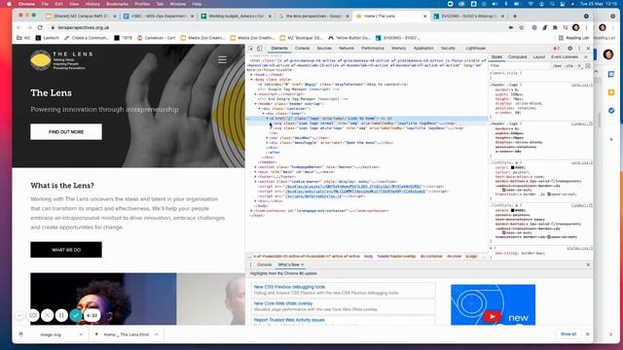Click the new style rule plus icon in Styles
This screenshot has height=350, width=623.
tap(579, 66)
